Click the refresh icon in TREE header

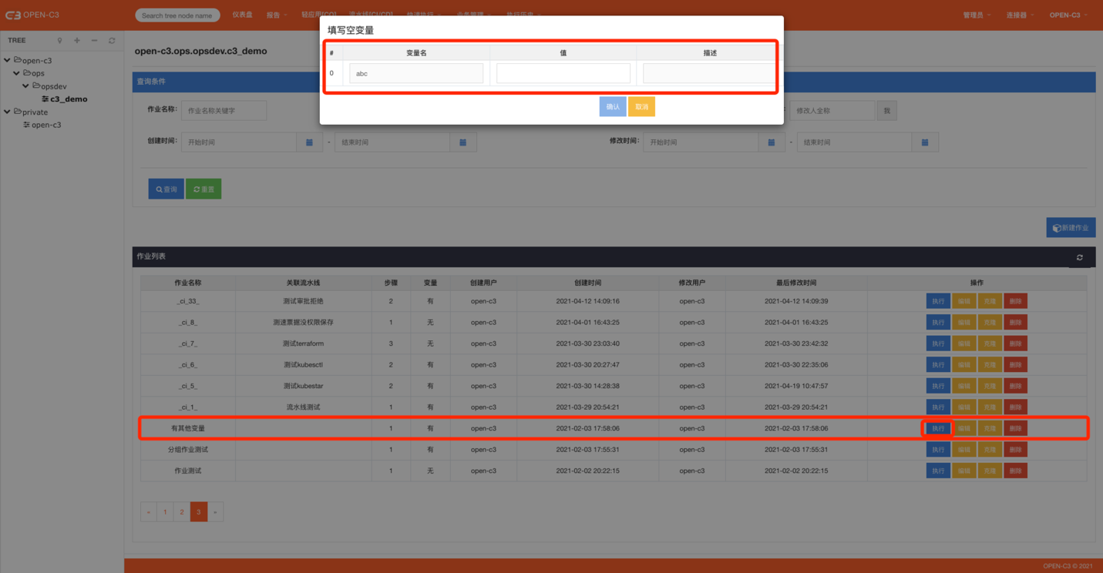[x=112, y=41]
